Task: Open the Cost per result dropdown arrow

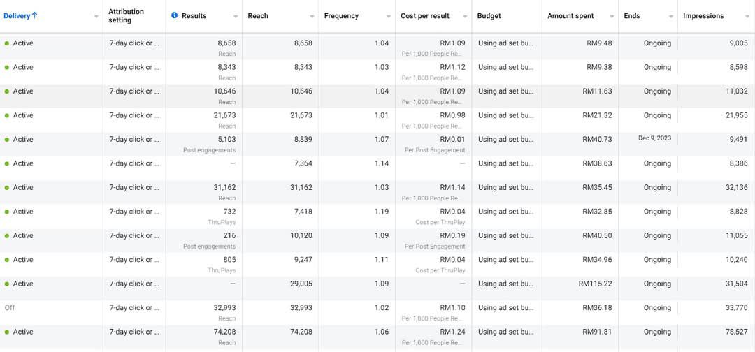Action: coord(465,17)
